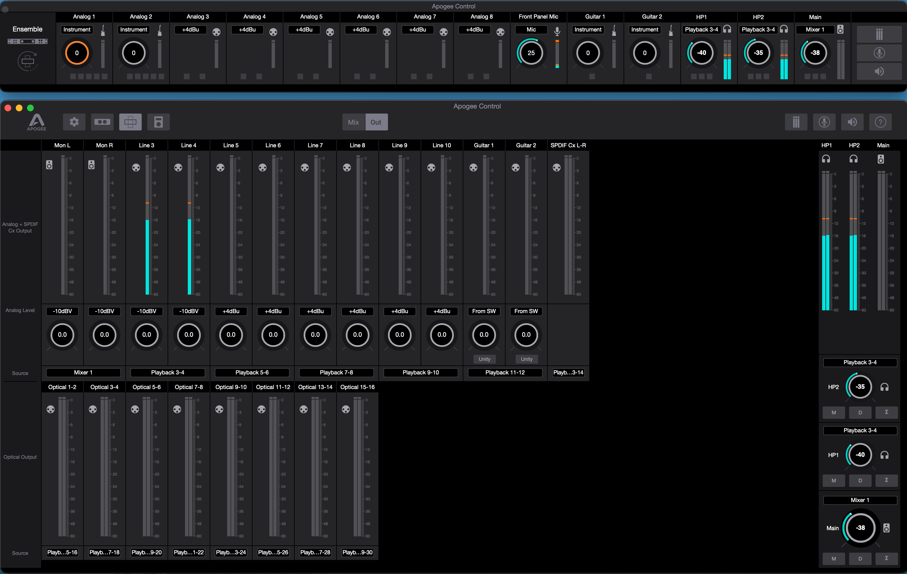
Task: Open the Playback 3-4 selector above HP2 knob
Action: 860,362
